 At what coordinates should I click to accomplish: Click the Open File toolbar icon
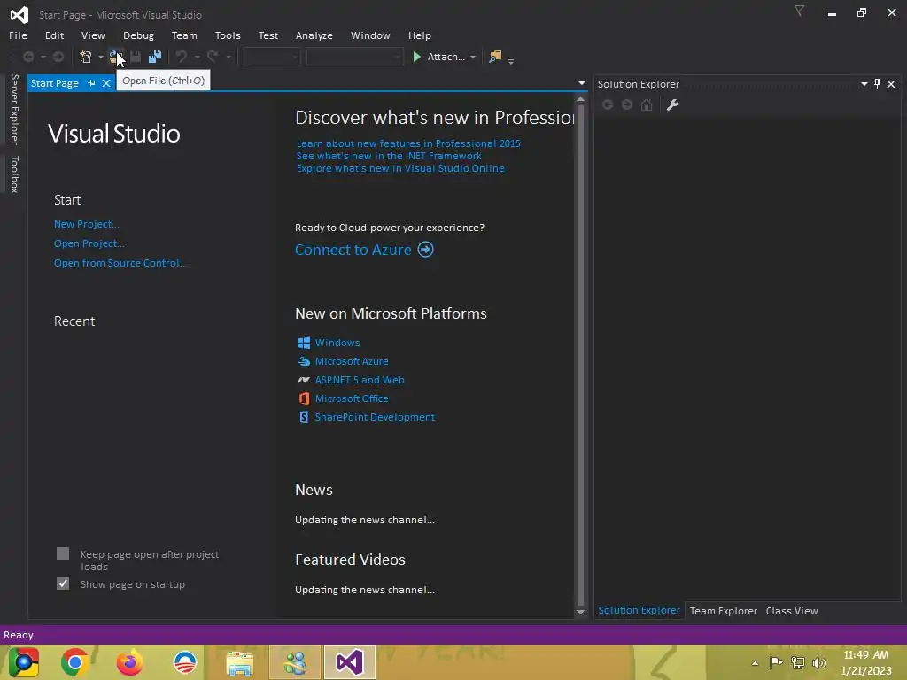click(116, 57)
